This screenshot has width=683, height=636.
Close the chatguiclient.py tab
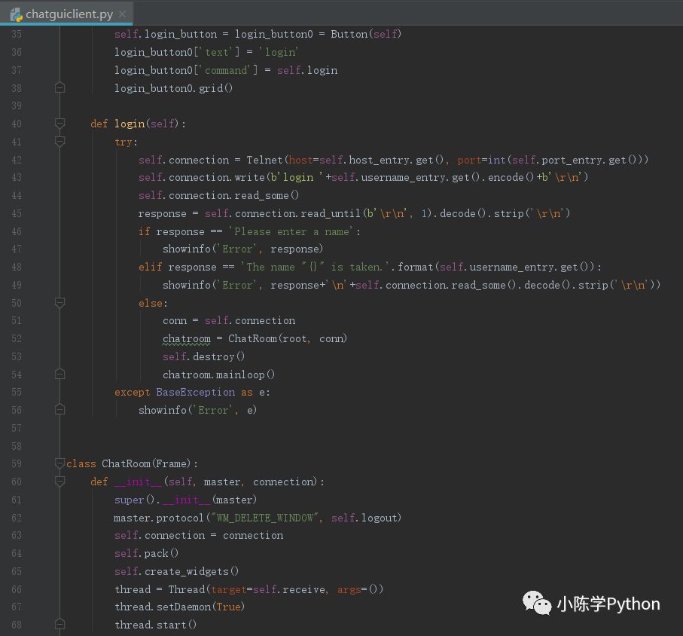coord(123,14)
